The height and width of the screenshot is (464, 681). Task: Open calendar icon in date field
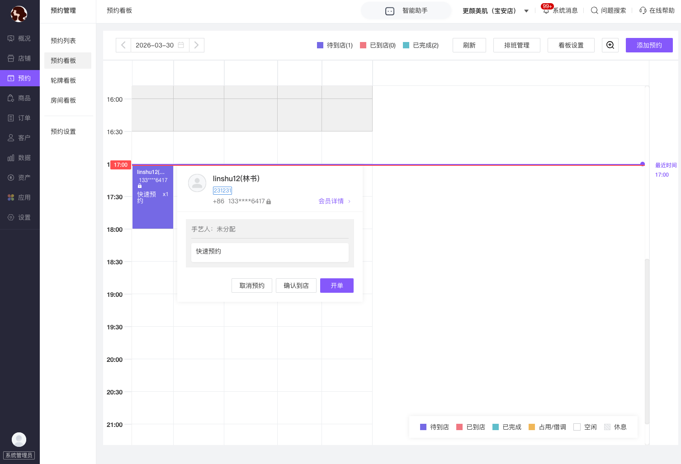(x=181, y=45)
